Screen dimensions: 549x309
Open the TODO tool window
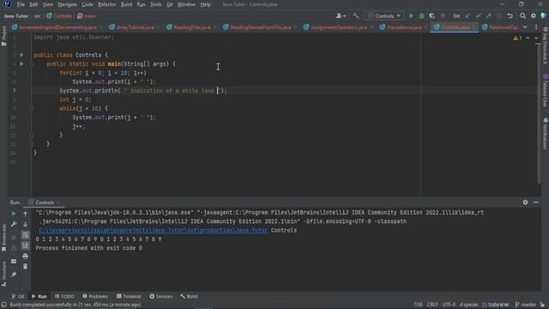tap(65, 296)
